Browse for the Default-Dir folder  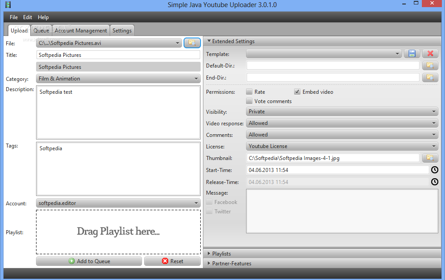[x=430, y=65]
